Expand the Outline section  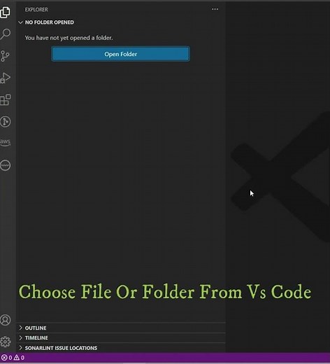[121, 328]
